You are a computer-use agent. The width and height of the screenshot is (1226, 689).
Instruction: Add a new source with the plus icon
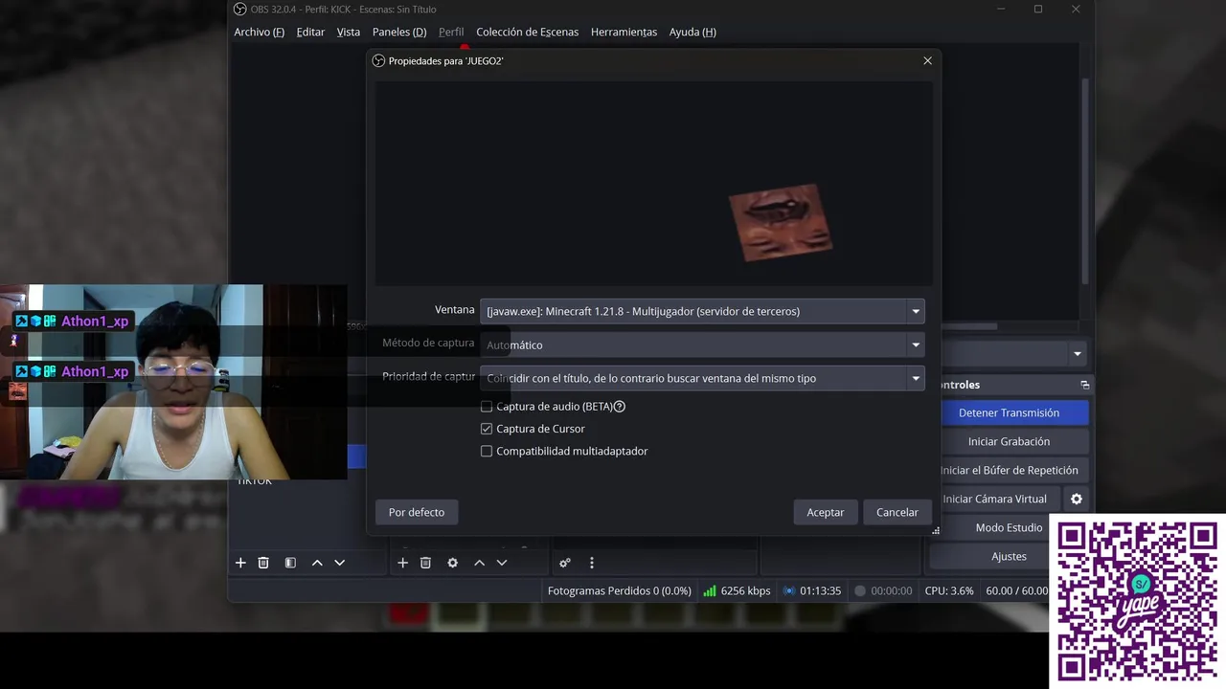pos(403,563)
